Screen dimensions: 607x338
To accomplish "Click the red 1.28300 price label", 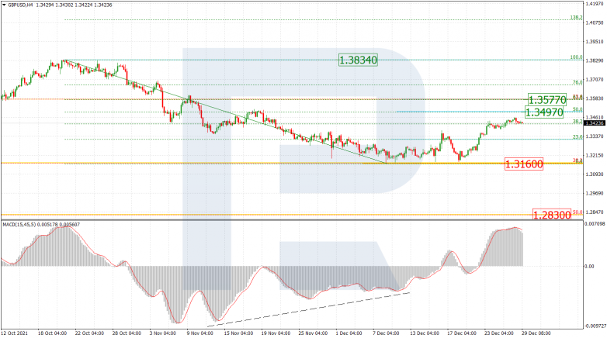I will tap(552, 215).
